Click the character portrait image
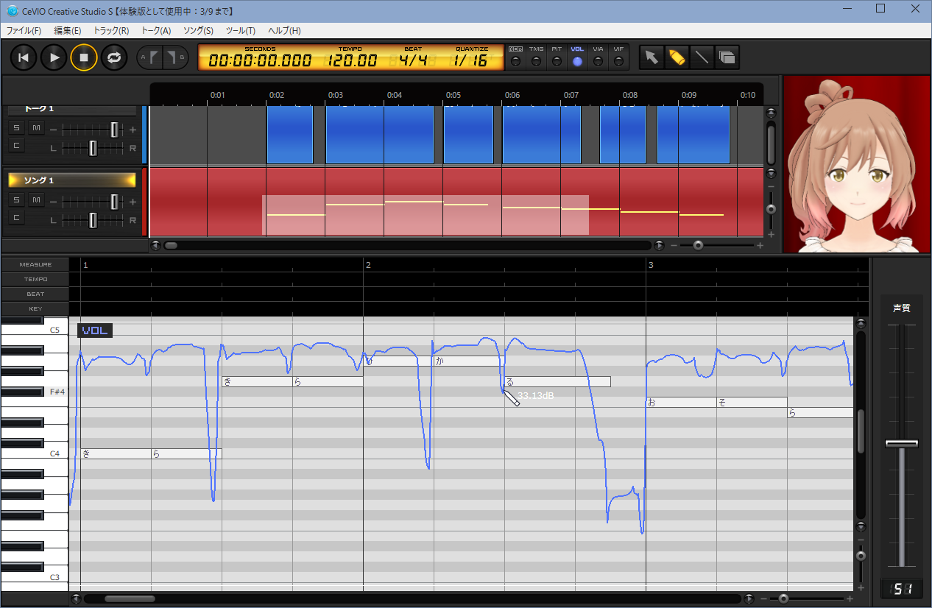The height and width of the screenshot is (608, 932). click(x=856, y=164)
